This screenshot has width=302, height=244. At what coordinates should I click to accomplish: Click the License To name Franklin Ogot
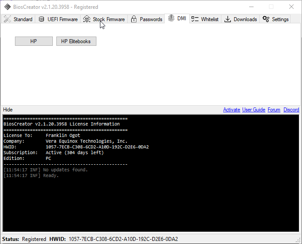[63, 135]
